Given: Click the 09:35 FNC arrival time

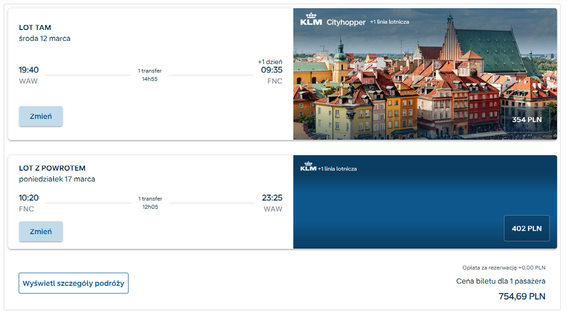Looking at the screenshot, I should point(272,75).
